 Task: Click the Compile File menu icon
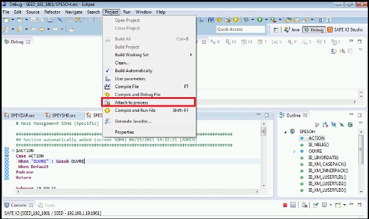107,86
